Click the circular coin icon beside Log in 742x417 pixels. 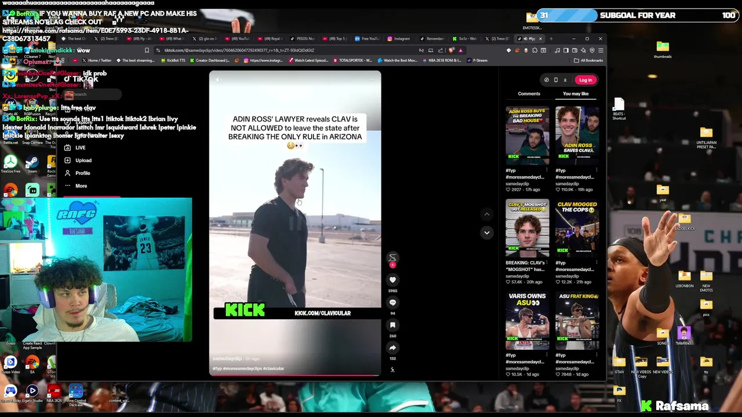pyautogui.click(x=546, y=80)
